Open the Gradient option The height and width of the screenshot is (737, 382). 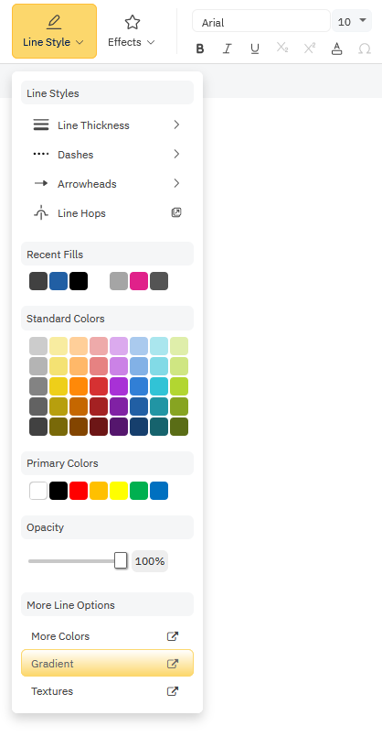[x=107, y=663]
